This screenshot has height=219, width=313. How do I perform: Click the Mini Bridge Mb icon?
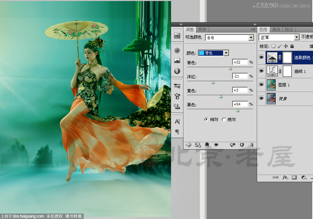177,36
